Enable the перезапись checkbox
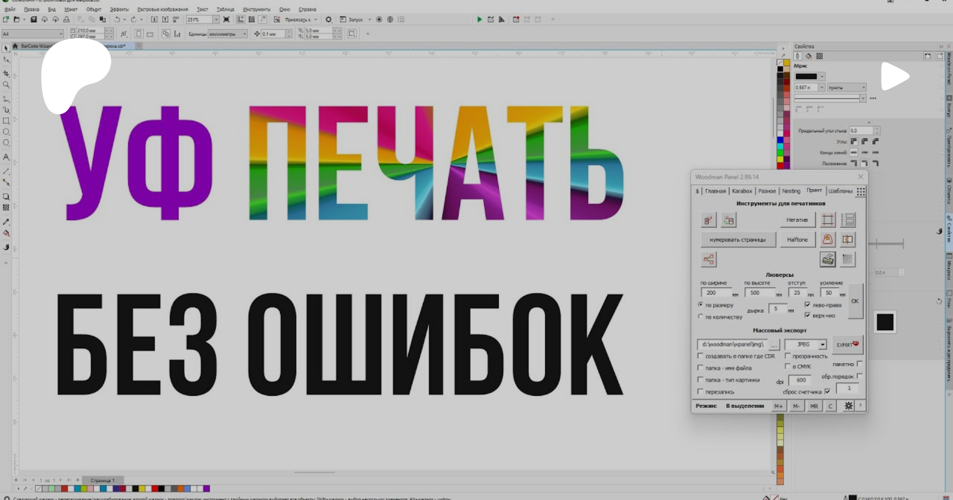The image size is (953, 500). (x=700, y=392)
